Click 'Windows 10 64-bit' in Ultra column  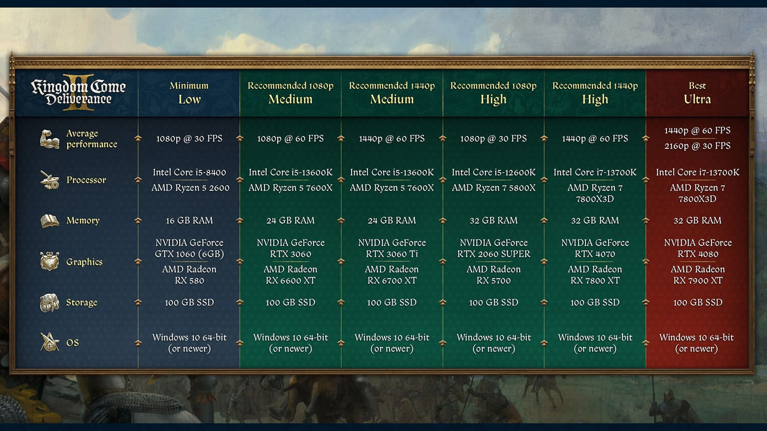697,337
